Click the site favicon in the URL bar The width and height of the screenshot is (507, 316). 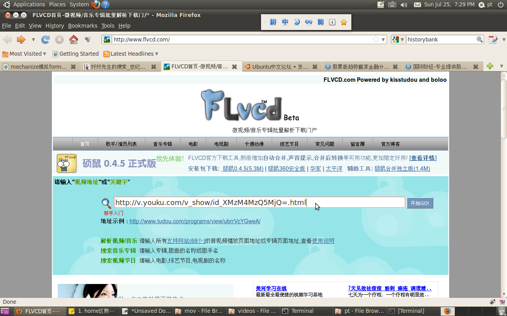point(107,39)
